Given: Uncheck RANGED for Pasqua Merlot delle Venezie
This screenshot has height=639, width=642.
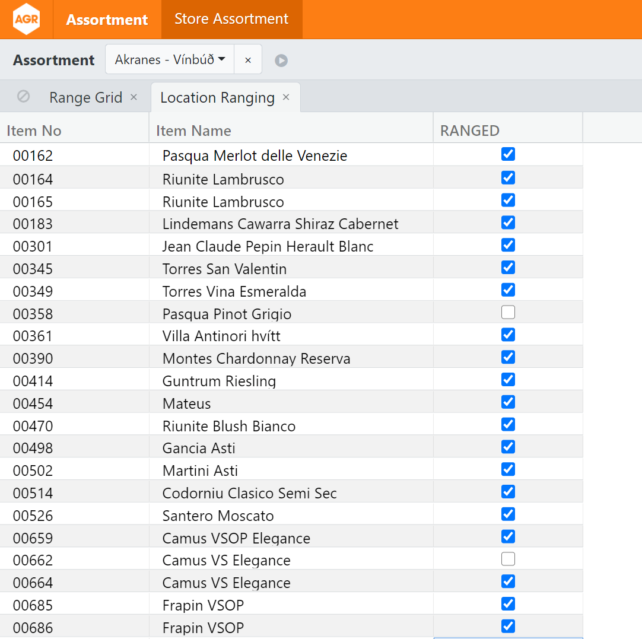Looking at the screenshot, I should (508, 154).
